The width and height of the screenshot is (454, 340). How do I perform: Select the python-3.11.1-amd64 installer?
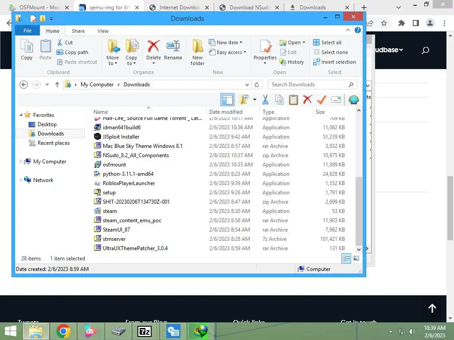(128, 174)
